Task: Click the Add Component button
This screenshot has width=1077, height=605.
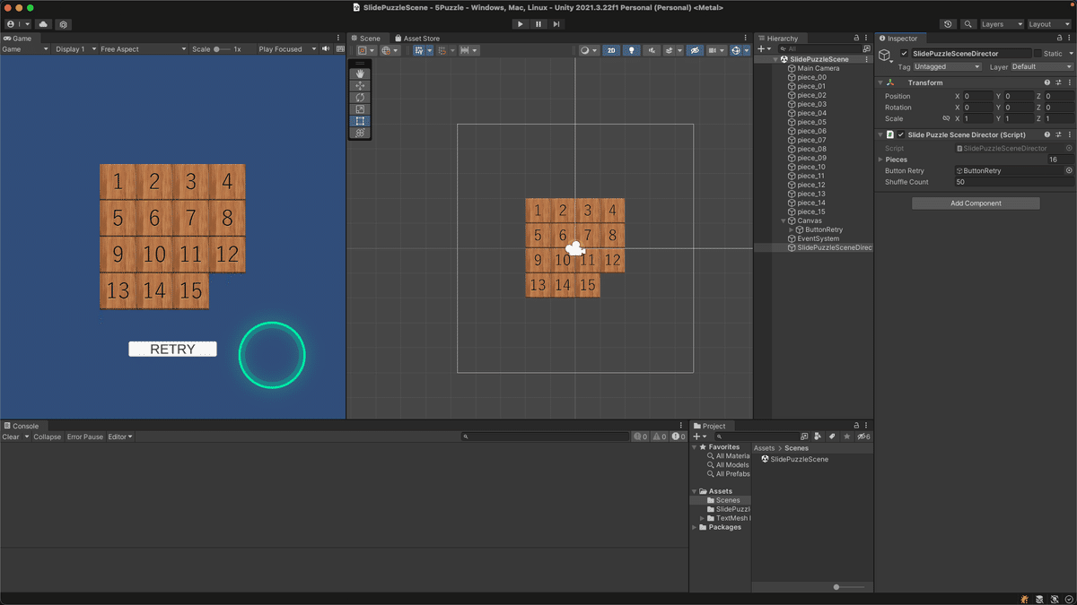Action: pyautogui.click(x=975, y=203)
